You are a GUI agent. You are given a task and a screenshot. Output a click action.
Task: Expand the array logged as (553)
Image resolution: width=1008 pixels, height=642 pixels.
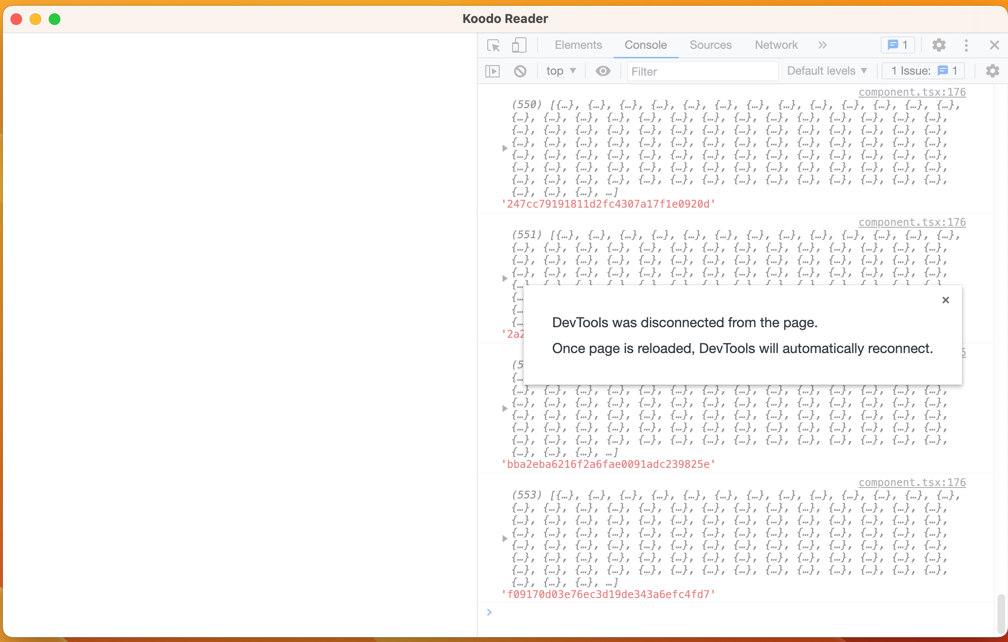(505, 538)
